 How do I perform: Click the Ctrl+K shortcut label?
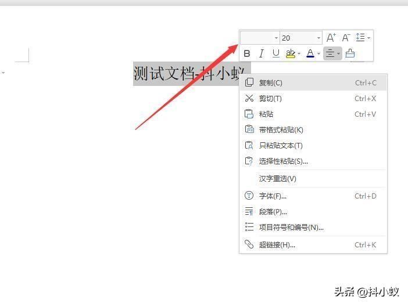point(366,245)
